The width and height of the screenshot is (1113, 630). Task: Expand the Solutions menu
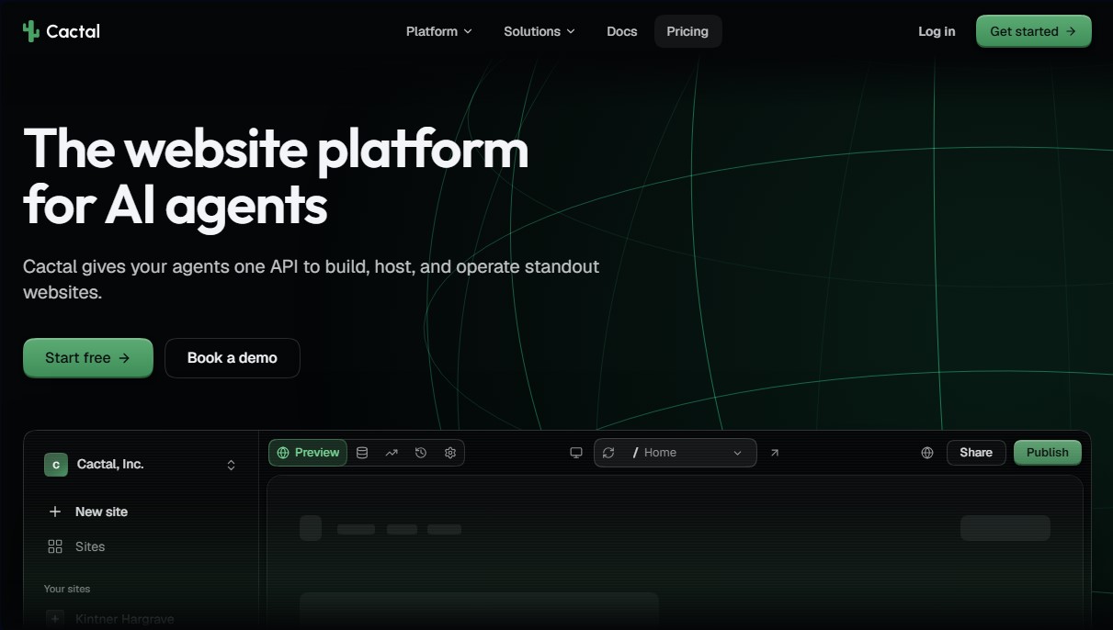(x=539, y=31)
